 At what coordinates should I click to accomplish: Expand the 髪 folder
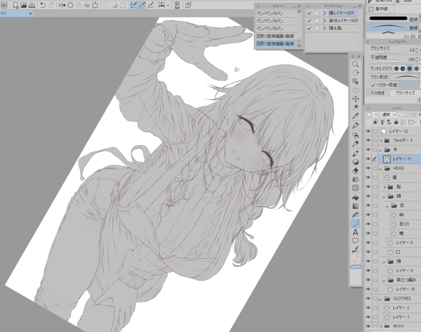click(x=384, y=187)
